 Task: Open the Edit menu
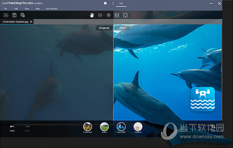[x=16, y=9]
